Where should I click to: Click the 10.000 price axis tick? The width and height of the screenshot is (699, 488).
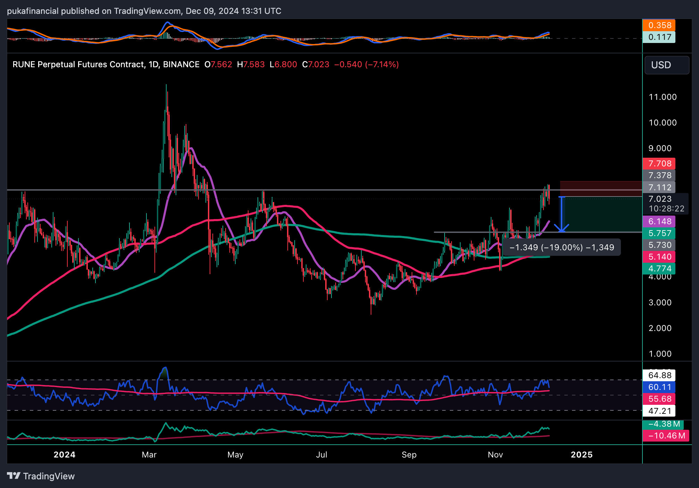click(663, 123)
